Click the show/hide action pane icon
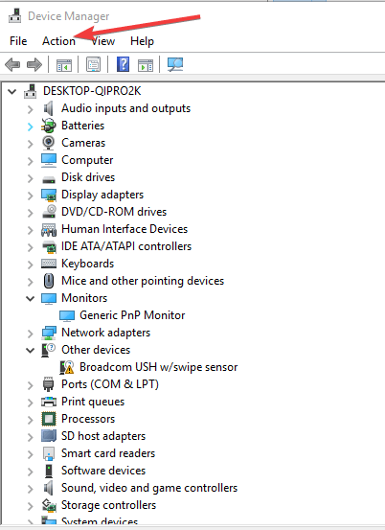The width and height of the screenshot is (385, 530). click(x=146, y=65)
